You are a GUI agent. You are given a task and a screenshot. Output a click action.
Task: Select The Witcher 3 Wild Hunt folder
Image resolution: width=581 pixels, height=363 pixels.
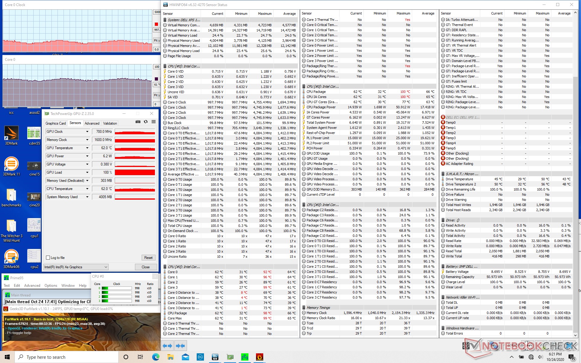click(x=11, y=230)
